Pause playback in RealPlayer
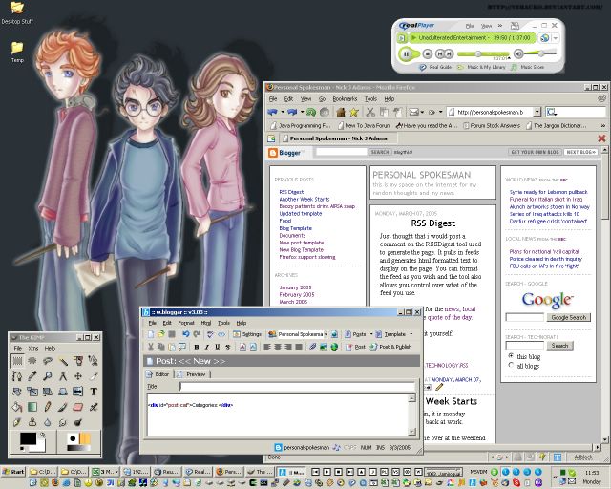The image size is (611, 489). tap(406, 53)
